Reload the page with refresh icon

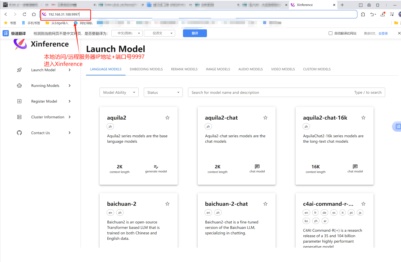24,14
